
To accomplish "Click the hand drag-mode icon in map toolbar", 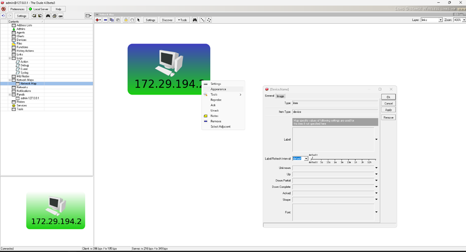I will 132,20.
